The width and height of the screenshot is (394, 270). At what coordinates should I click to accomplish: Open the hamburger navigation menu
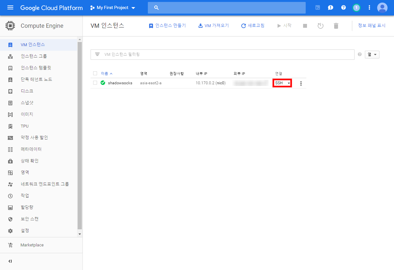click(x=10, y=7)
